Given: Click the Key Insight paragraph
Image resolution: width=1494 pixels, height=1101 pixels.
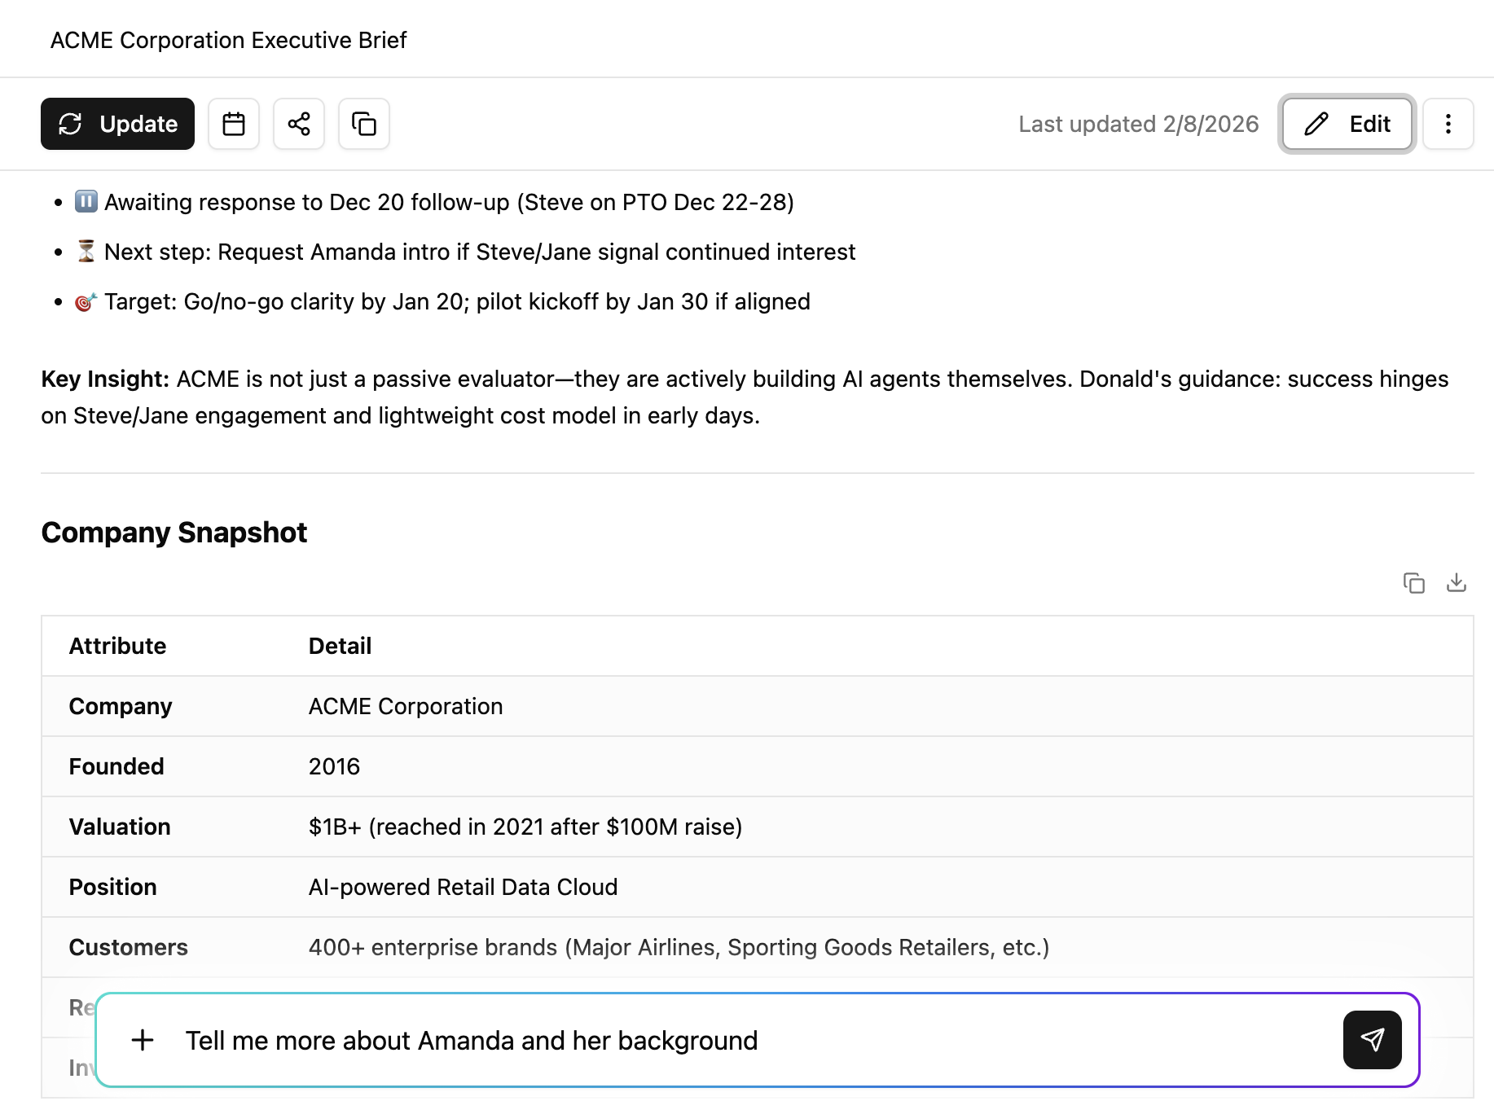Looking at the screenshot, I should click(x=733, y=397).
